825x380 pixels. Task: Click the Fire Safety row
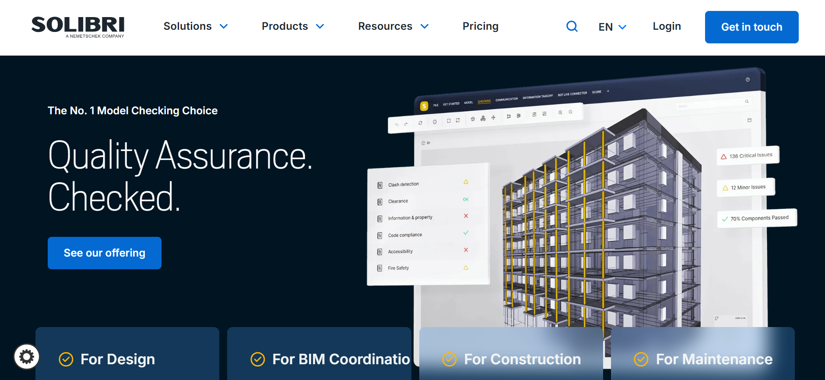424,268
